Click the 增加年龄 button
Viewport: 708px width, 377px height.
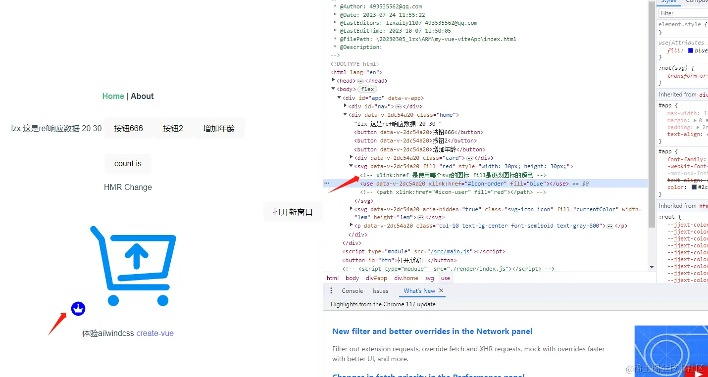pos(219,128)
